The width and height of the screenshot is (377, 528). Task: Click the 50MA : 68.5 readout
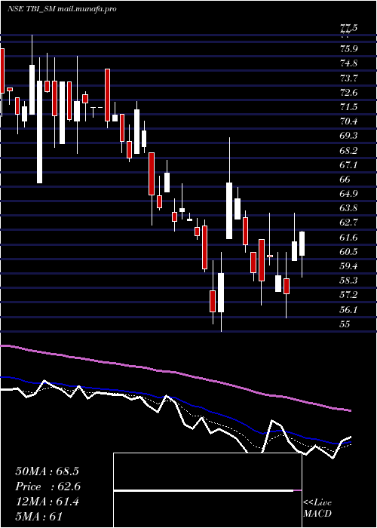[x=47, y=471]
